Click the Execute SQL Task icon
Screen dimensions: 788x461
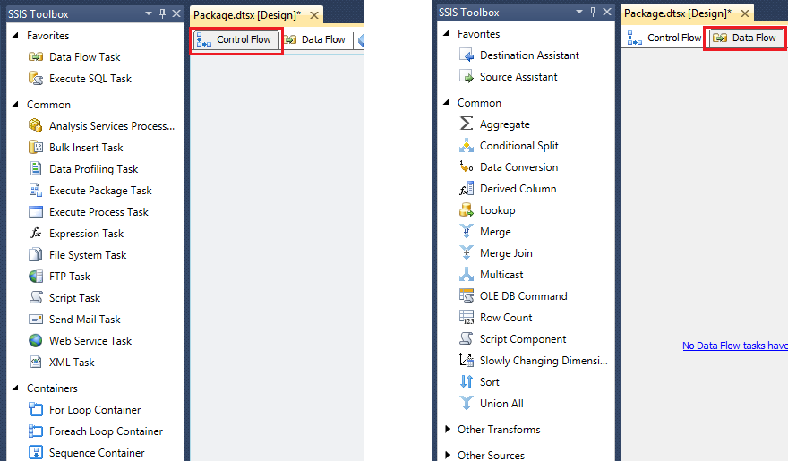point(36,79)
